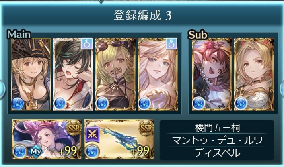Click the My badge on summon card
This screenshot has width=284, height=167.
coord(35,151)
